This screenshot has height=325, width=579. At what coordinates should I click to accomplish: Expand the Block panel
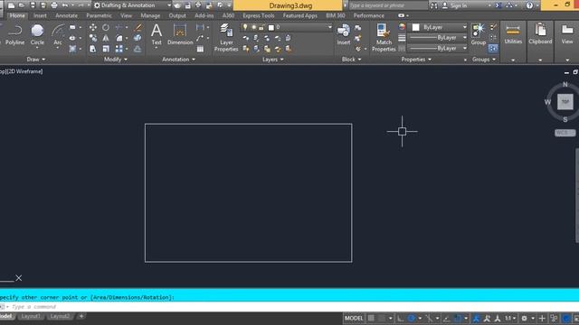(352, 60)
